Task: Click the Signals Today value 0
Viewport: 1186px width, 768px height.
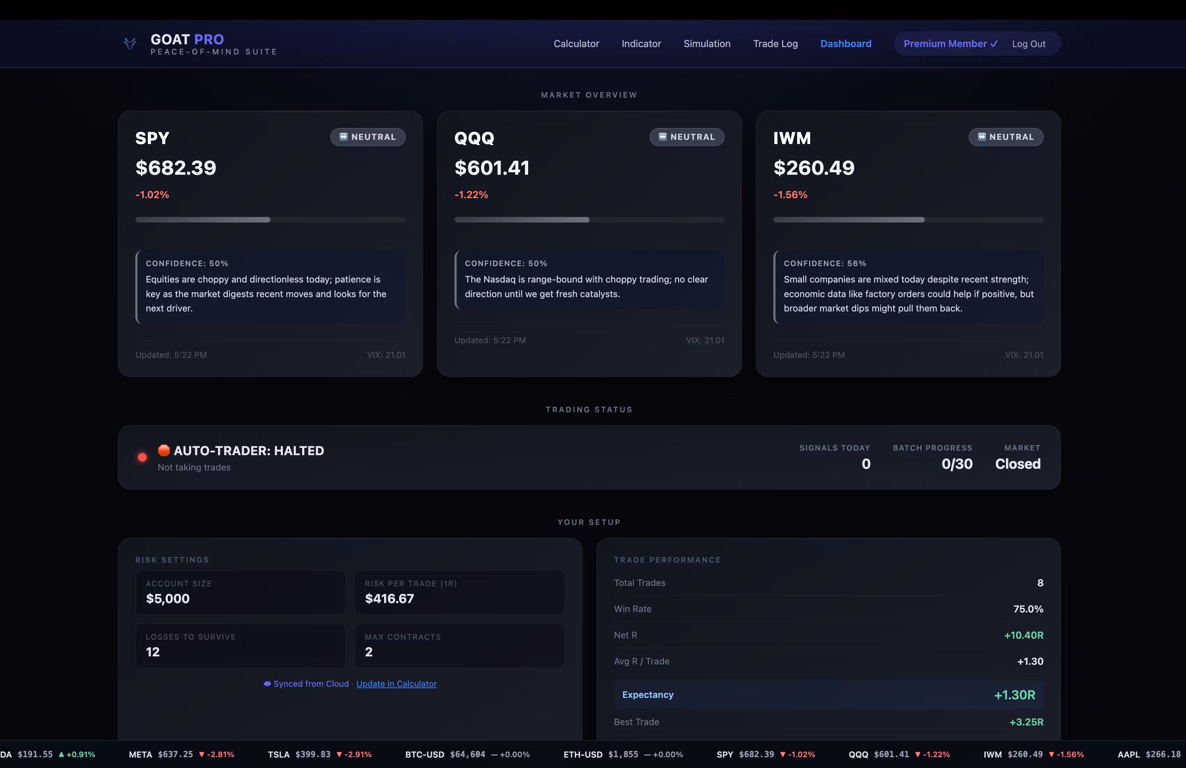Action: (x=866, y=464)
